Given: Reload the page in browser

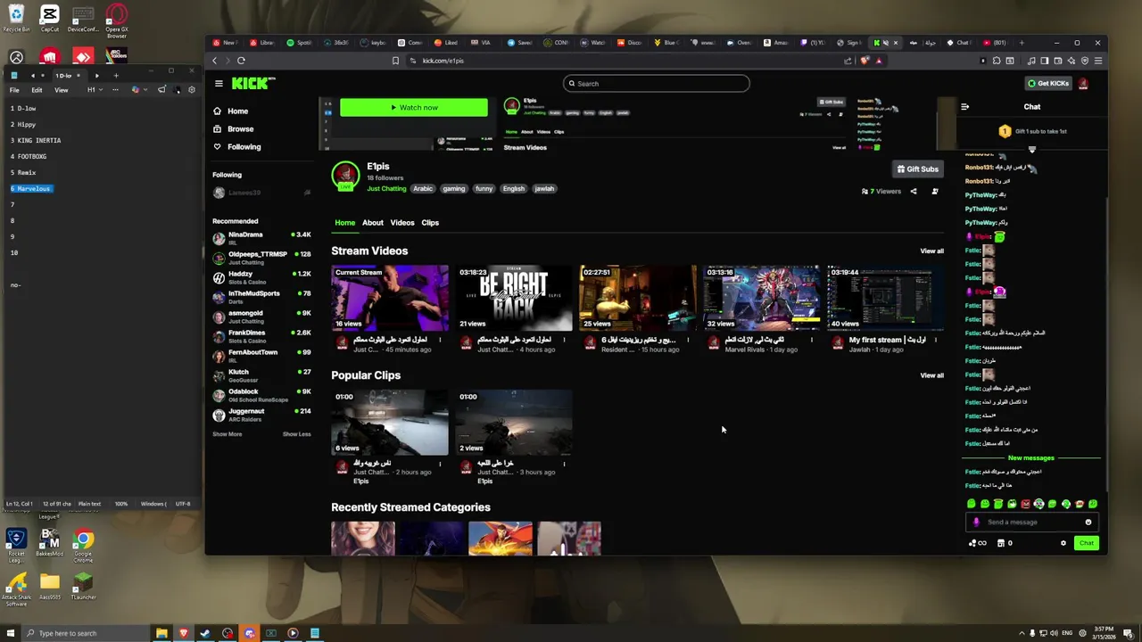Looking at the screenshot, I should coord(241,61).
